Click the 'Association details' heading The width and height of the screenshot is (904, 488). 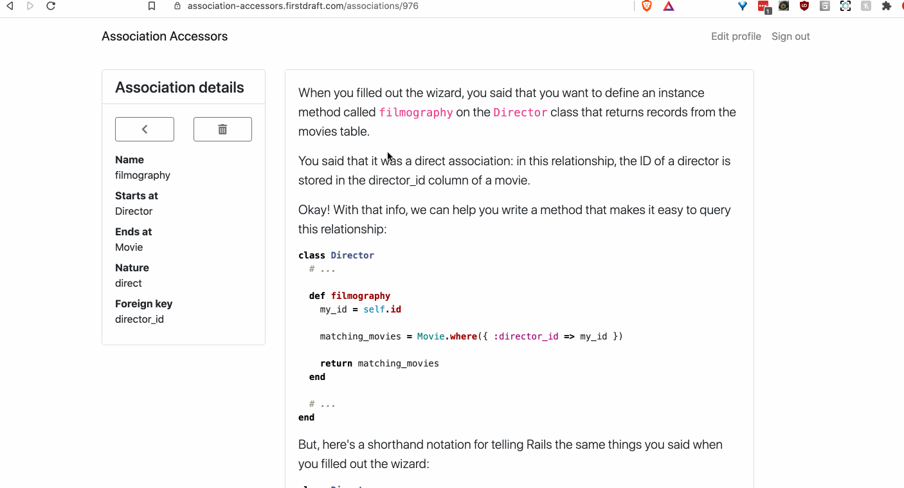point(179,87)
